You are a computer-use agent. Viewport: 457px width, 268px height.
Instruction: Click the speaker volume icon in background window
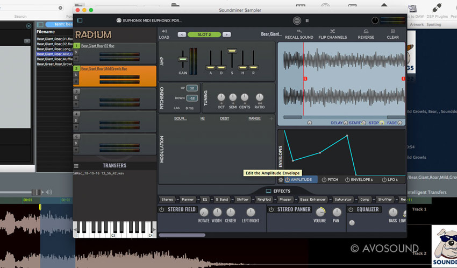[x=49, y=192]
